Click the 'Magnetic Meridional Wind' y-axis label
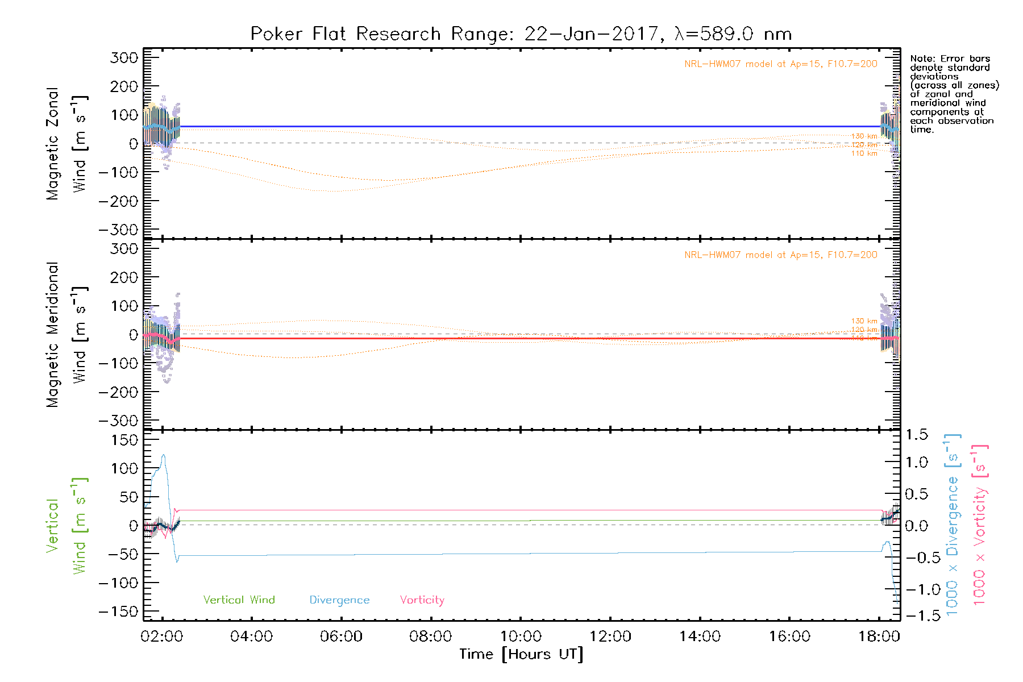Image resolution: width=1023 pixels, height=682 pixels. coord(66,335)
